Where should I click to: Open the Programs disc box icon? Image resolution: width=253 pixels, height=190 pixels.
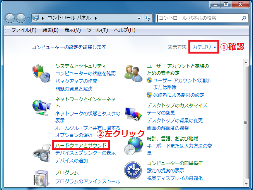[x=41, y=177]
